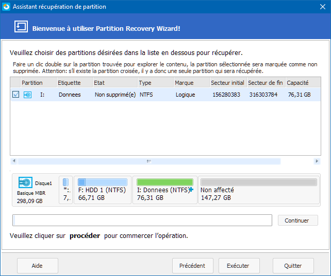Click the partition icon in row I:
The image size is (331, 276).
click(x=27, y=95)
